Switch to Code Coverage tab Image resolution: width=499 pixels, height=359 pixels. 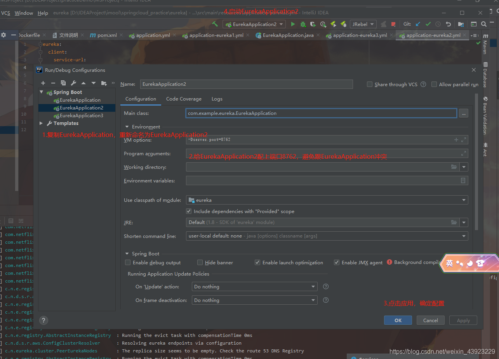coord(184,99)
